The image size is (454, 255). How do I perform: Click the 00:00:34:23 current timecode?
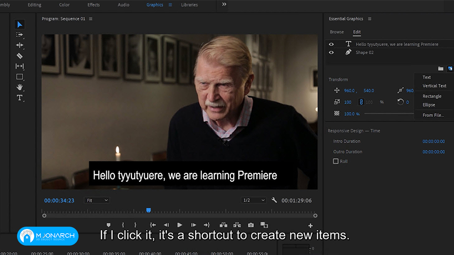(x=59, y=200)
